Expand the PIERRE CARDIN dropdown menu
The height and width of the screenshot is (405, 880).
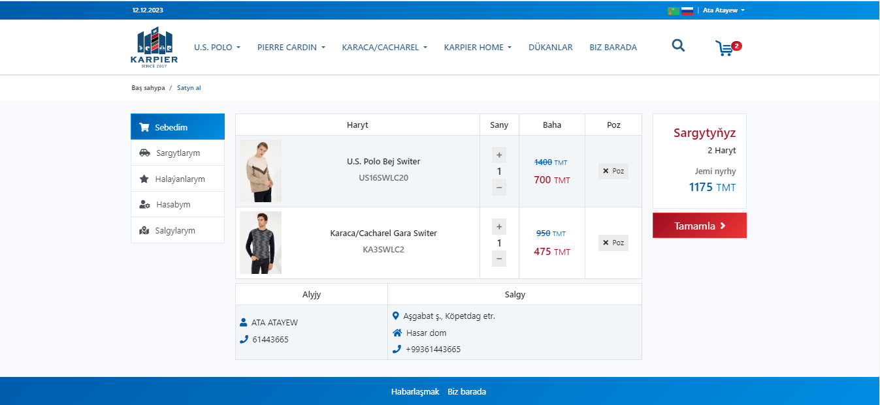click(x=291, y=48)
